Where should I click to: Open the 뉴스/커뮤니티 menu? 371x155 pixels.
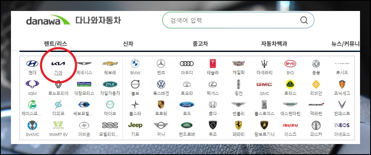click(x=346, y=44)
